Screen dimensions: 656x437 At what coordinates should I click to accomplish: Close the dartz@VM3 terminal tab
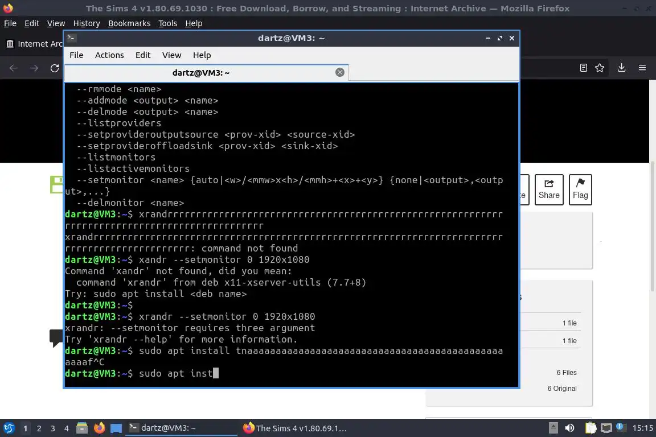click(340, 72)
